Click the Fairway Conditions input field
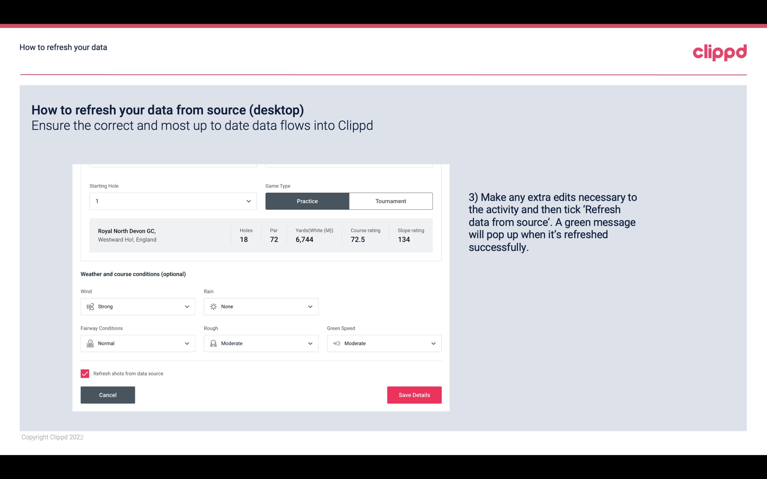Image resolution: width=767 pixels, height=479 pixels. (138, 343)
